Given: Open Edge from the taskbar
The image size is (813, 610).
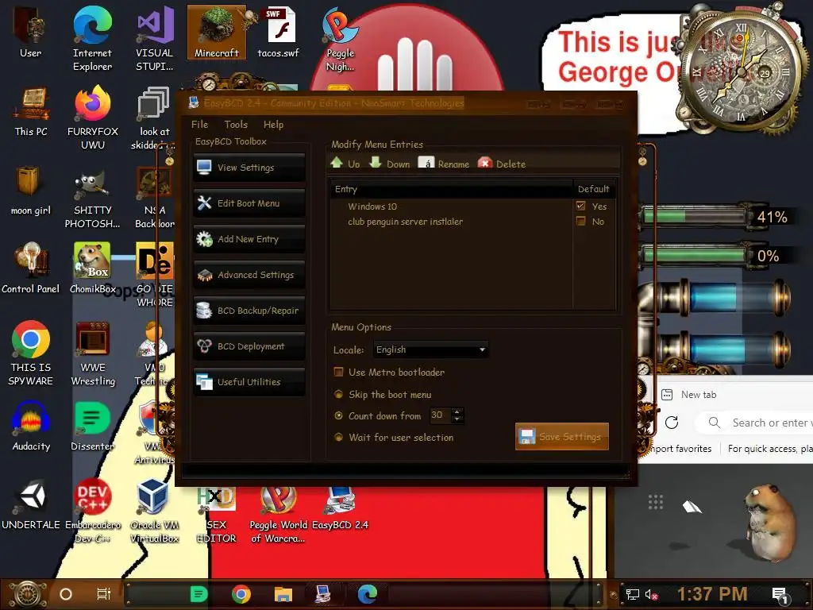Looking at the screenshot, I should [367, 594].
